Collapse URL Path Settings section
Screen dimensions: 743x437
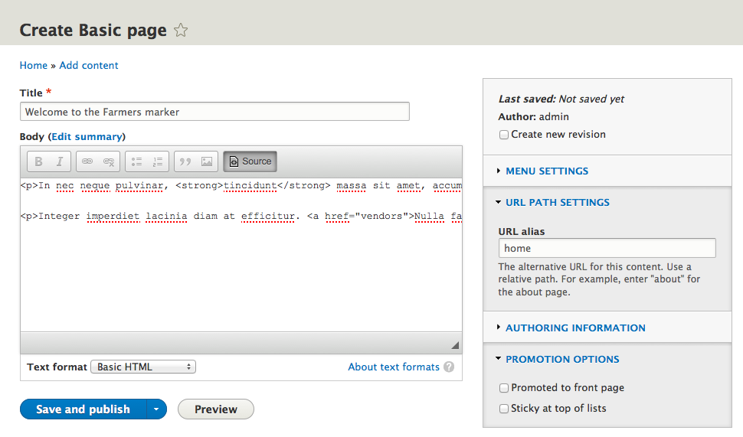click(x=558, y=202)
